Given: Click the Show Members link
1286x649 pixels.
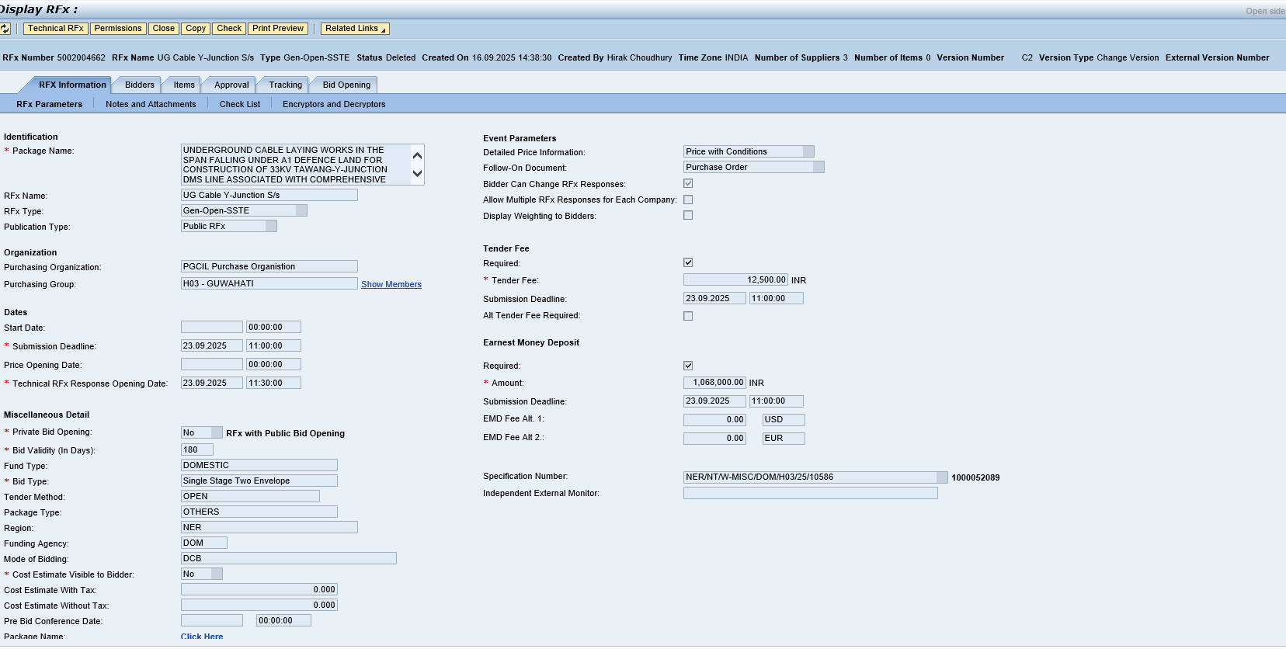Looking at the screenshot, I should pyautogui.click(x=391, y=285).
